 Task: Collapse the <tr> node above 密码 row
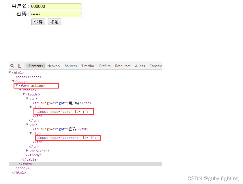point(27,124)
